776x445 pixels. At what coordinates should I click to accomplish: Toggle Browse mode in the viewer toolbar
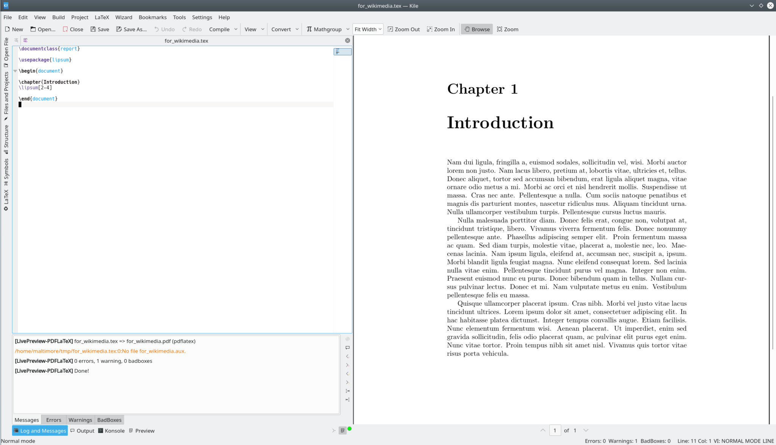click(x=476, y=29)
